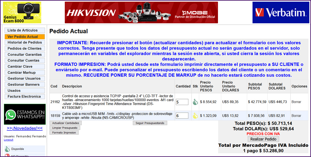Image resolution: width=311 pixels, height=157 pixels.
Task: Click Borrar for item 21162
Action: click(296, 102)
